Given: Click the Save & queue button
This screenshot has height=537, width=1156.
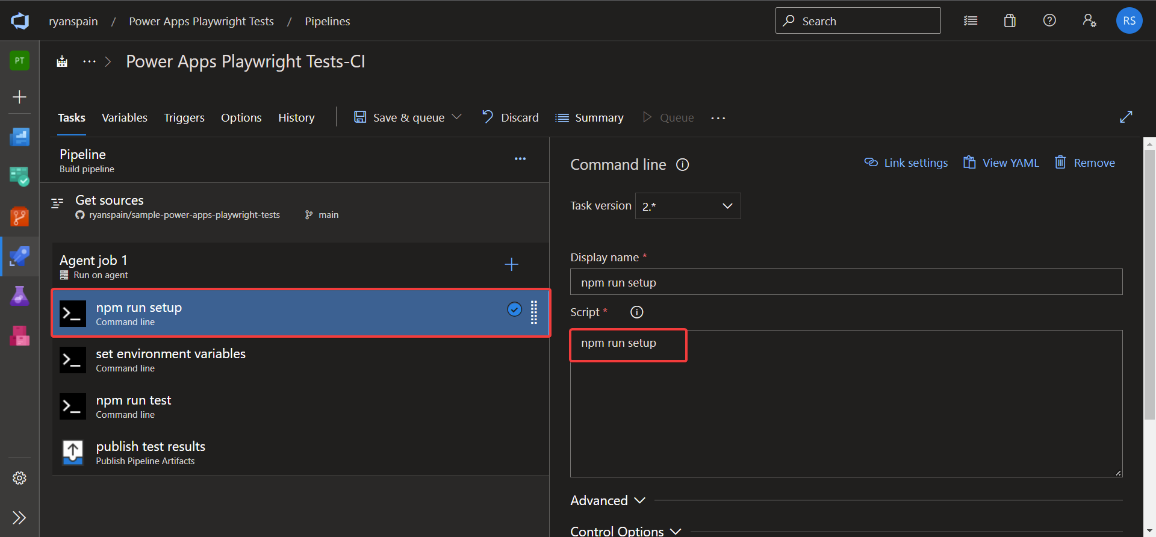Looking at the screenshot, I should [x=400, y=117].
